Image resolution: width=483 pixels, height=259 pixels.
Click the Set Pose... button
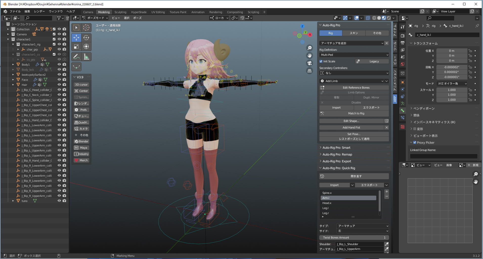tap(354, 134)
